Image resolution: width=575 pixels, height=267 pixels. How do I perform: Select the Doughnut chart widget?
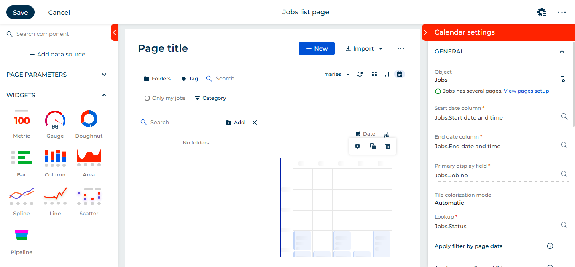coord(89,119)
